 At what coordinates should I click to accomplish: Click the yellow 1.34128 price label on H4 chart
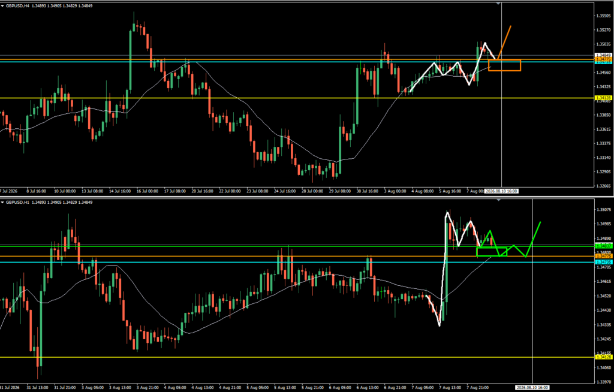click(x=603, y=98)
